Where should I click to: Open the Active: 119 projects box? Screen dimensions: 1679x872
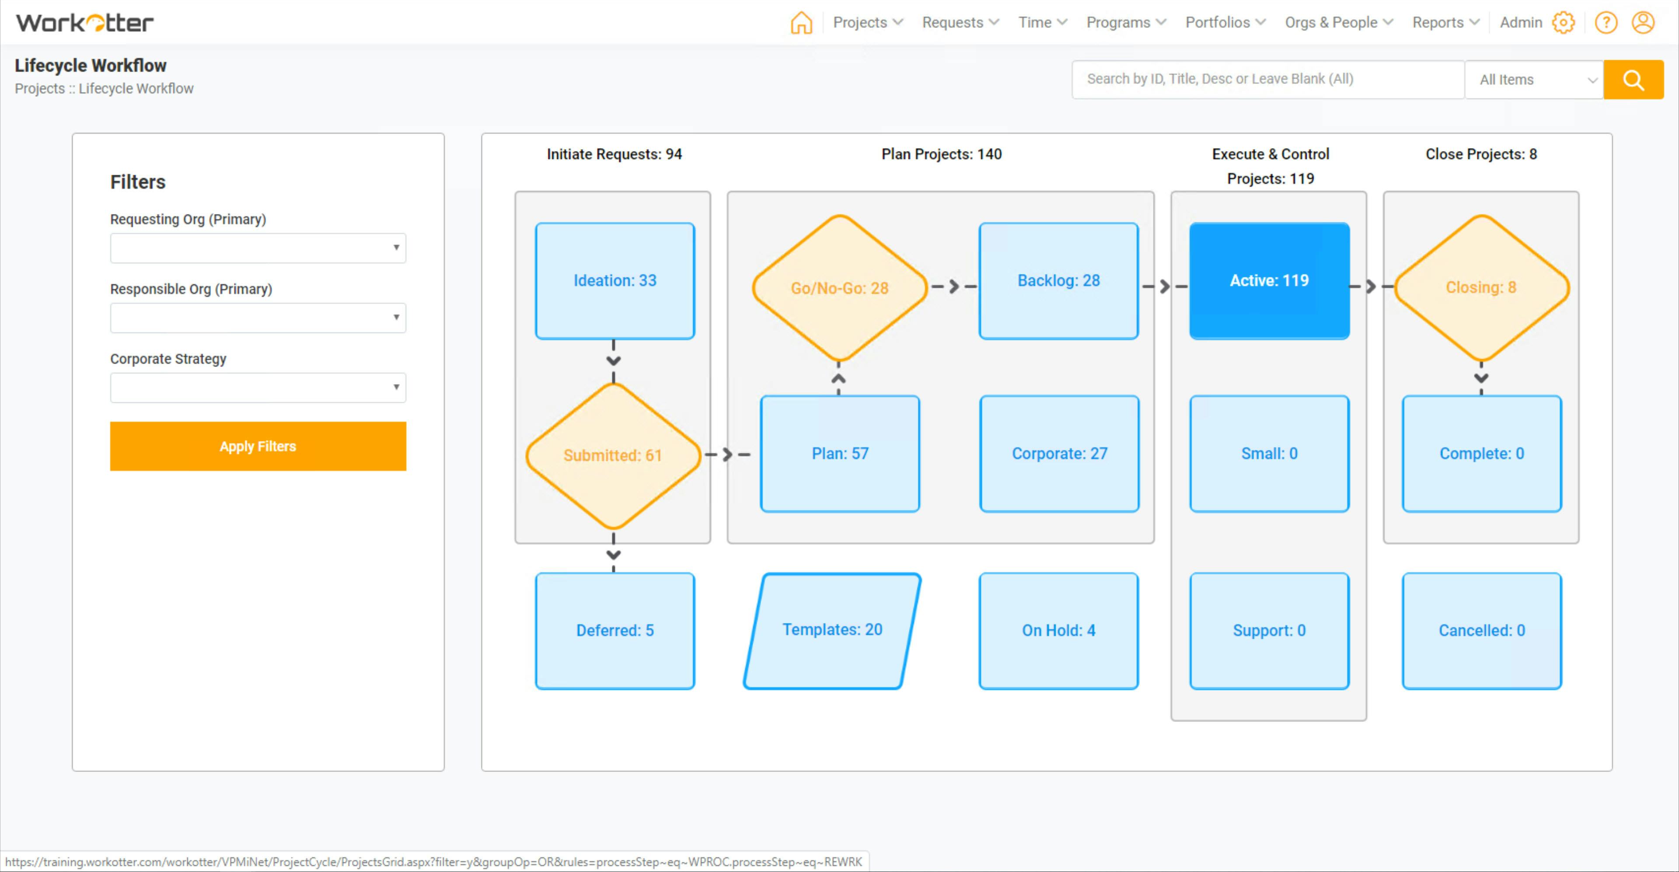click(x=1269, y=280)
